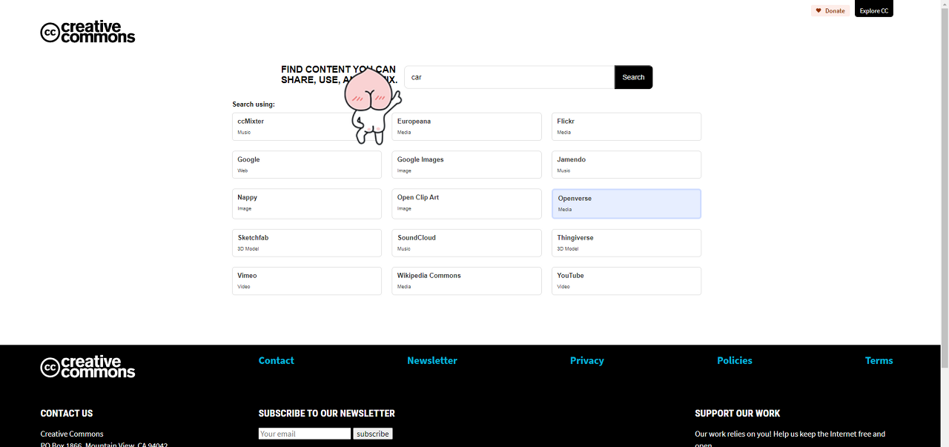Select Wikipedia Commons source
949x447 pixels.
point(466,281)
